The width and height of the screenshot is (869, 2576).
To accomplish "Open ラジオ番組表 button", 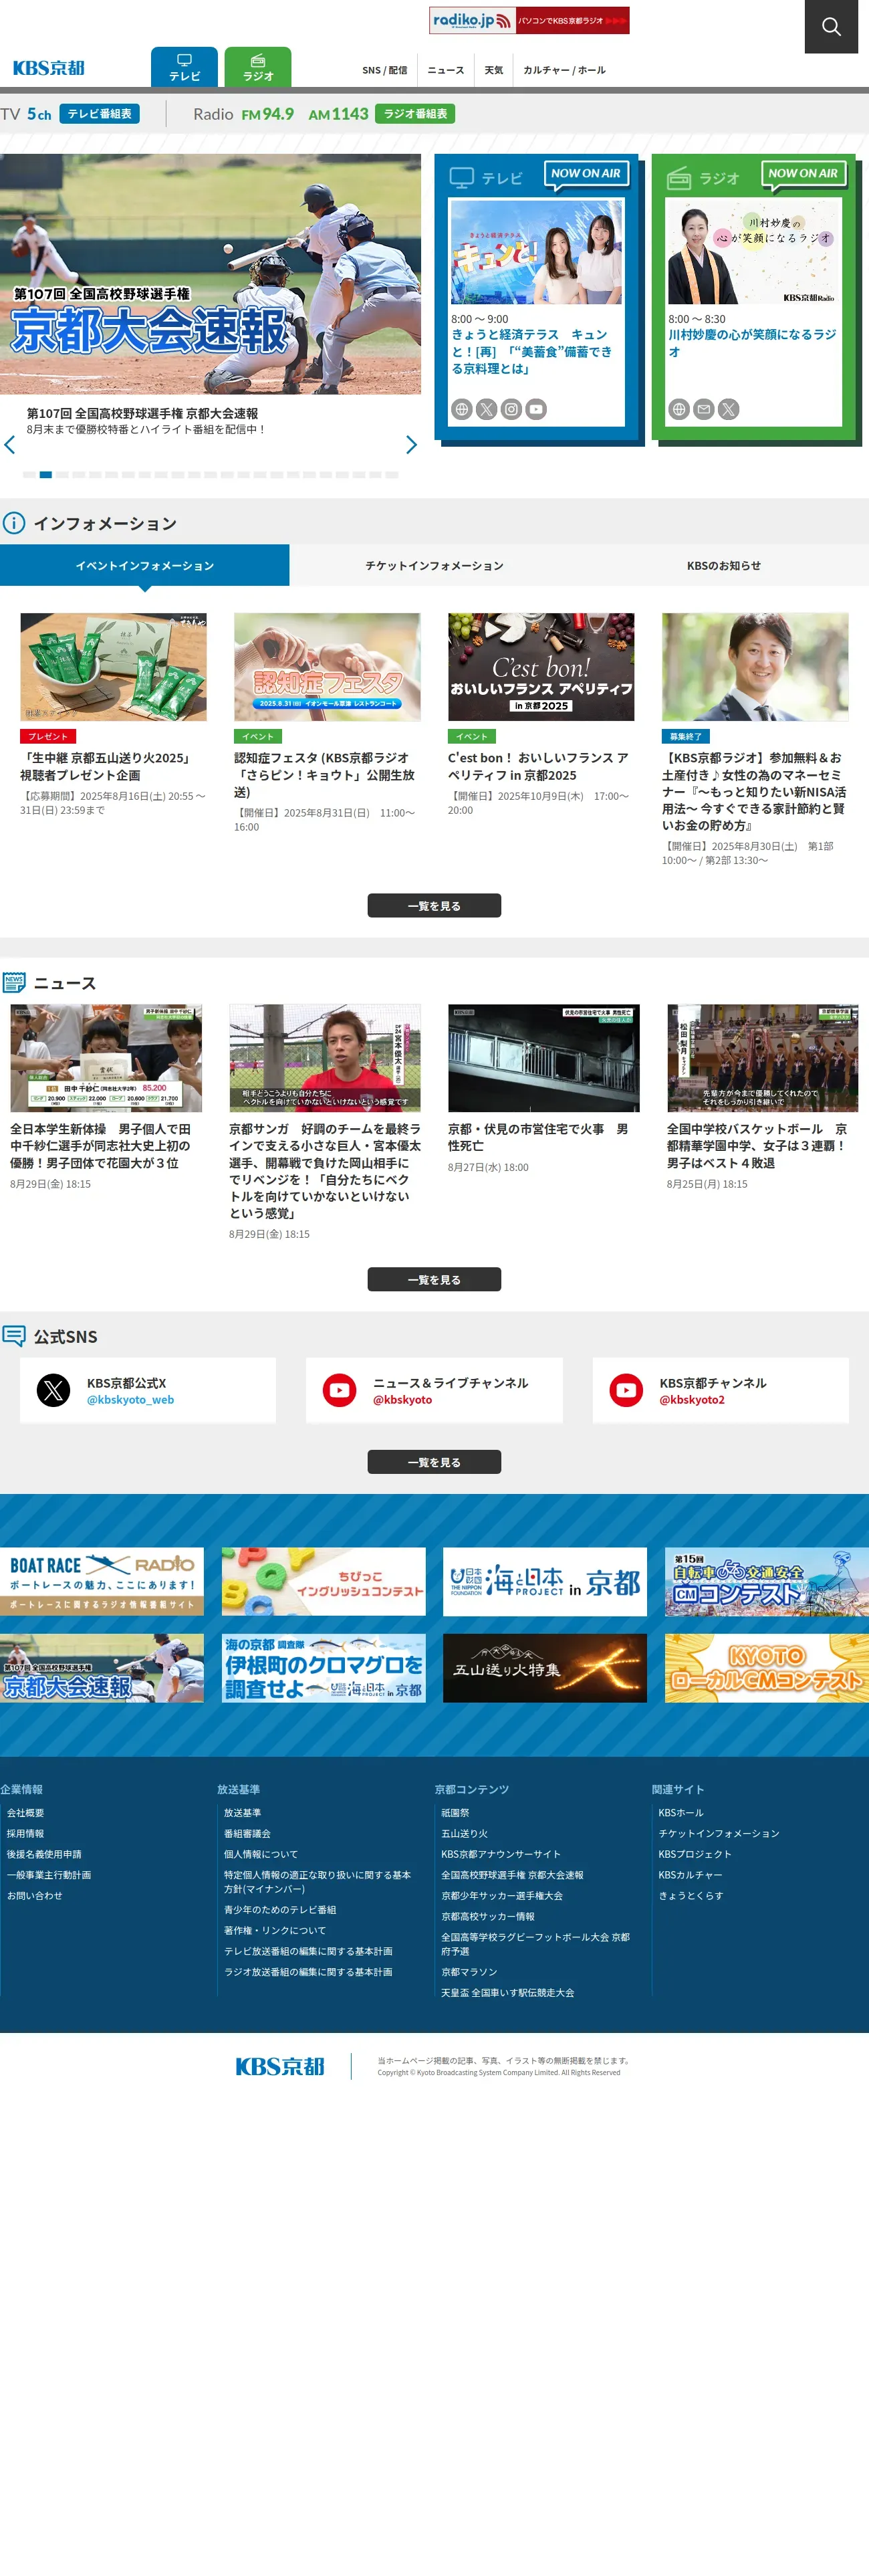I will tap(415, 114).
